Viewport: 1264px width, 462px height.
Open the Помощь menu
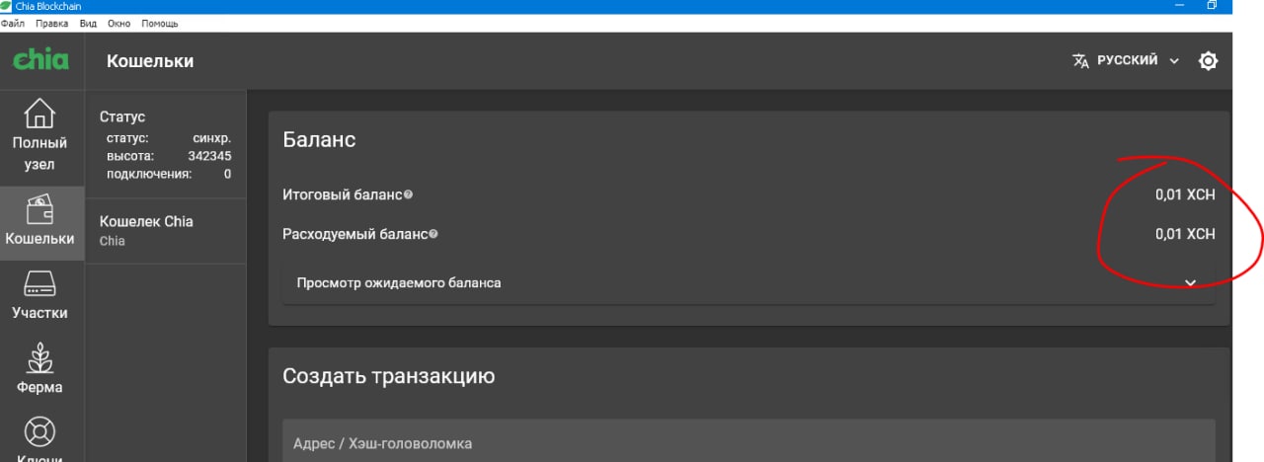tap(160, 23)
